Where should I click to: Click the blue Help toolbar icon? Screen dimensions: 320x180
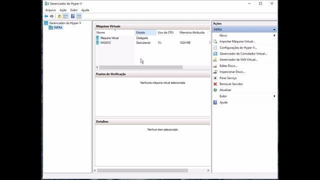coord(73,16)
